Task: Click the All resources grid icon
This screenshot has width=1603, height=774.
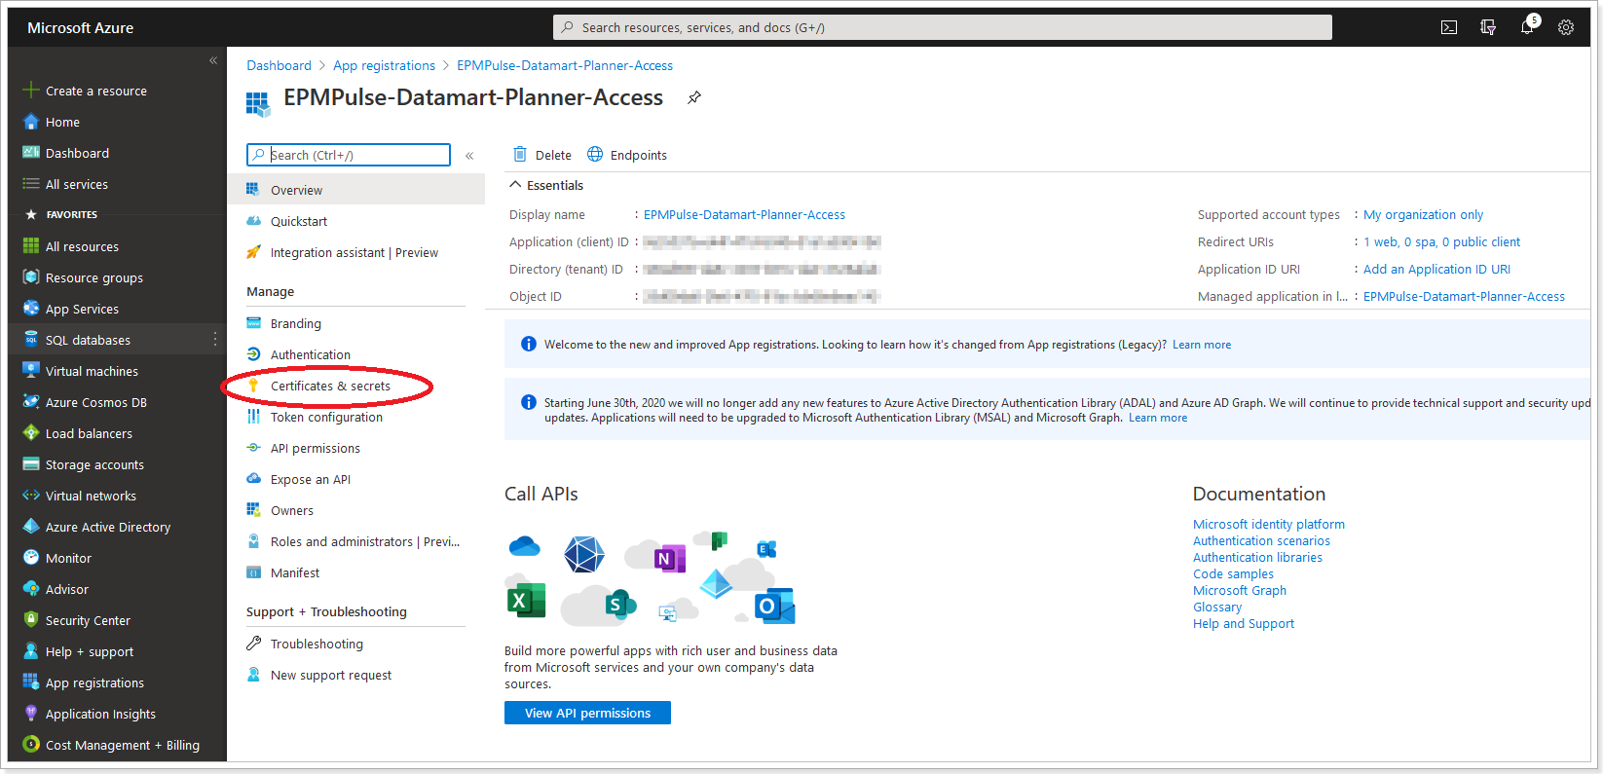Action: [31, 246]
